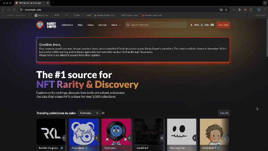Open The Long Lost ghost thumbnail
Viewport: 268px width, 151px height.
point(182,132)
